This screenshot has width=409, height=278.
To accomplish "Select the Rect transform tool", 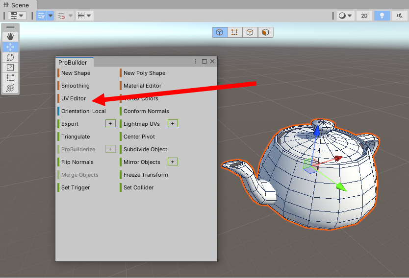I will [x=10, y=78].
